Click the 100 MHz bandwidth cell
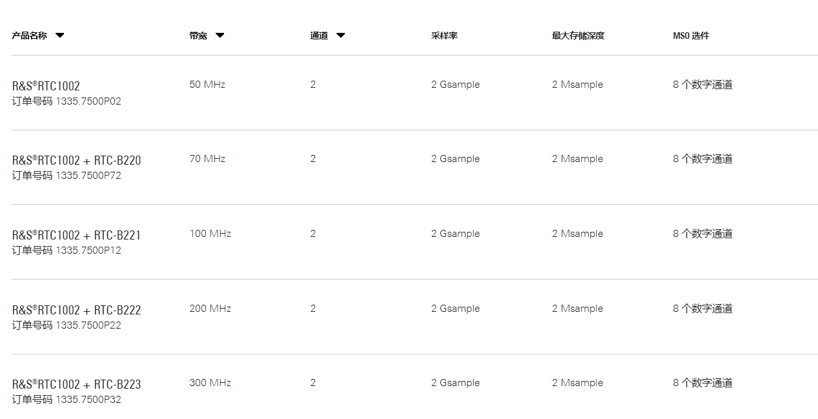 click(210, 234)
